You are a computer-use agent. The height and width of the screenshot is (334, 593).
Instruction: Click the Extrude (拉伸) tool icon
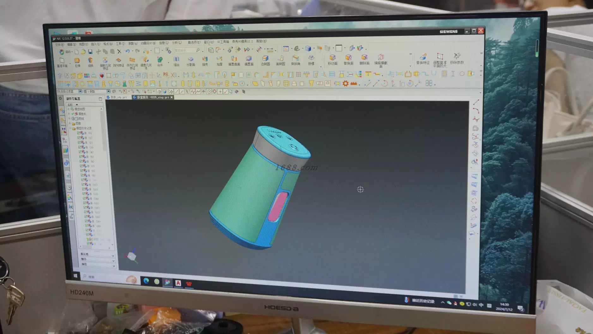[x=77, y=60]
